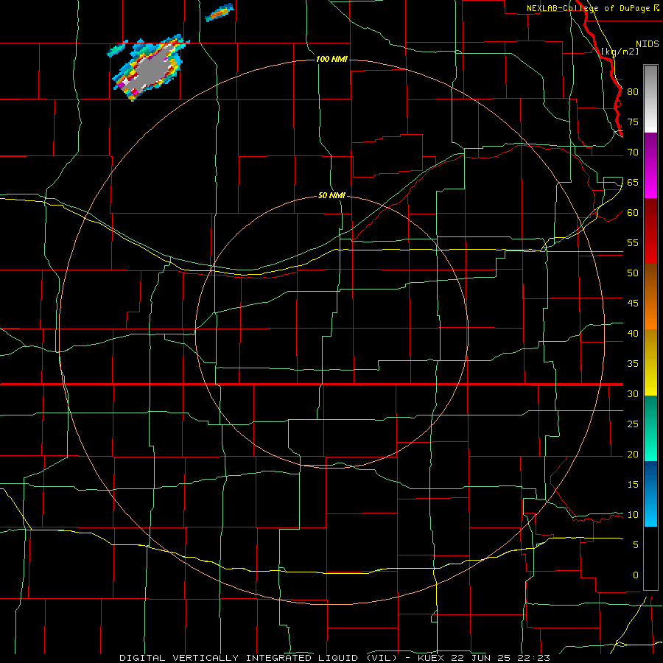Click the small cyan echo west of the large storm

tap(117, 49)
